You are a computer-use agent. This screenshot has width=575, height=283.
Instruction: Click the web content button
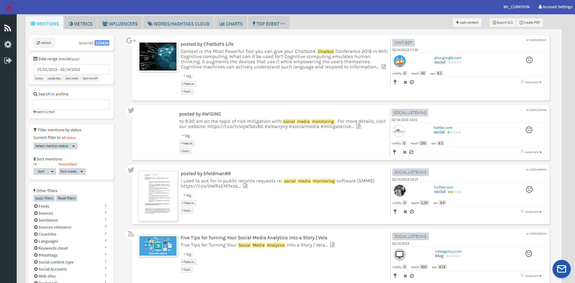[x=467, y=22]
